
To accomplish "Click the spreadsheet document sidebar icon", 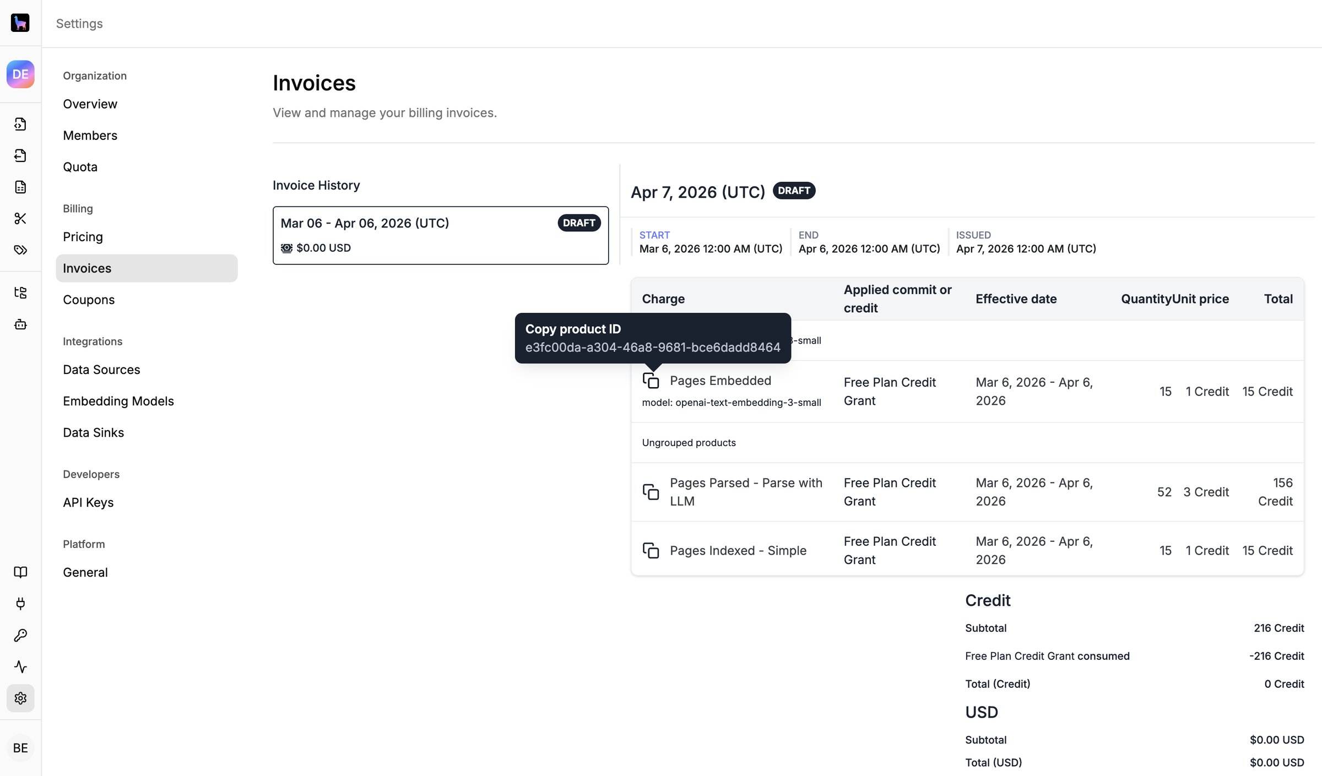I will coord(20,187).
